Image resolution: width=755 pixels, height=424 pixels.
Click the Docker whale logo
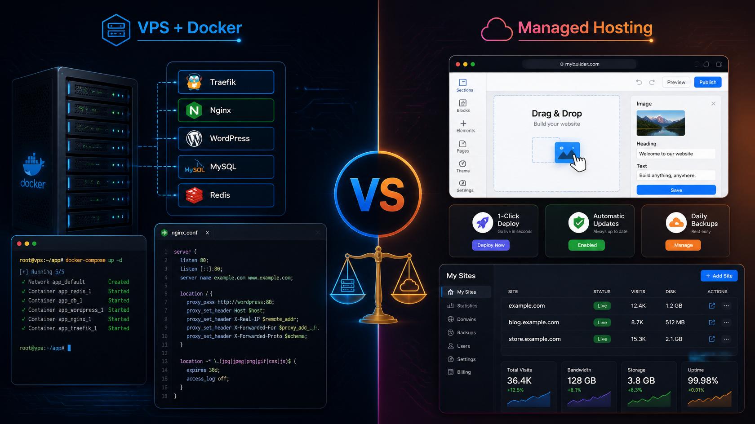(x=33, y=165)
